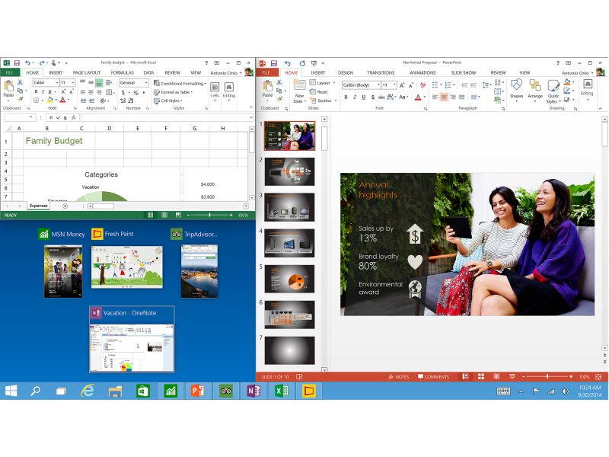Viewport: 609px width, 457px height.
Task: Switch to the DESIGN tab in PowerPoint
Action: tap(345, 73)
